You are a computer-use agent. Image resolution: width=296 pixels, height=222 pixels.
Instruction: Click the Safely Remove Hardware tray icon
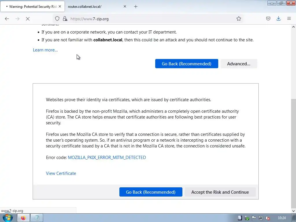[x=247, y=218]
